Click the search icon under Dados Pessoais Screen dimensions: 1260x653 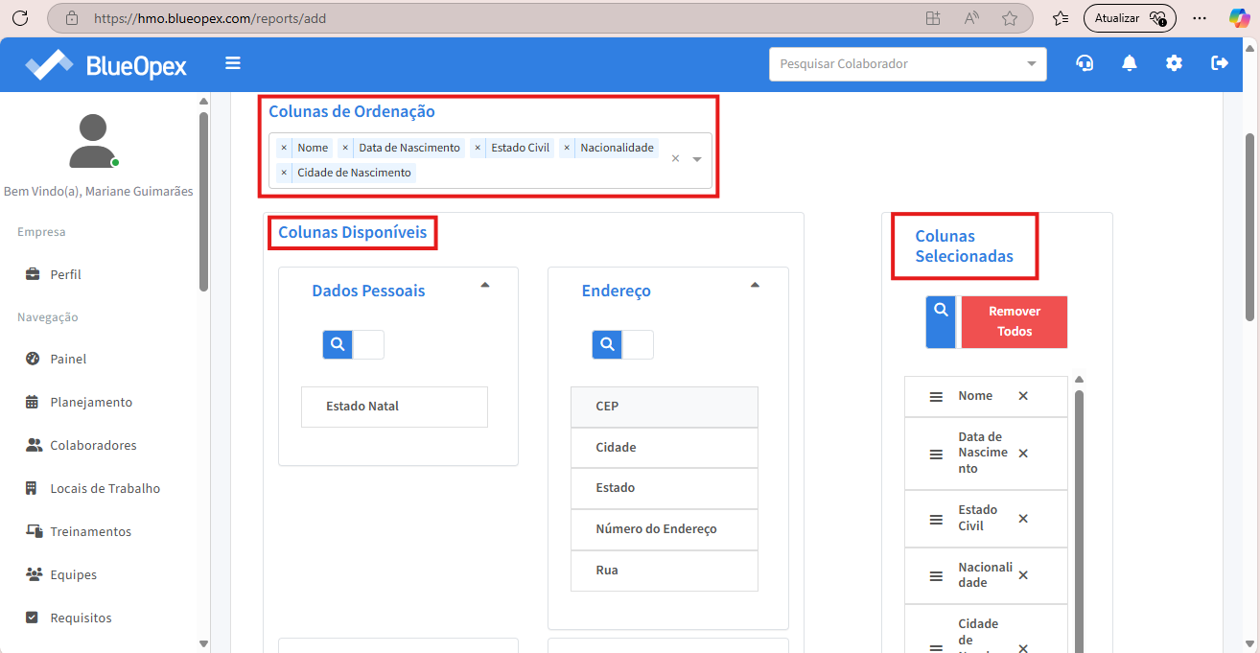coord(338,344)
